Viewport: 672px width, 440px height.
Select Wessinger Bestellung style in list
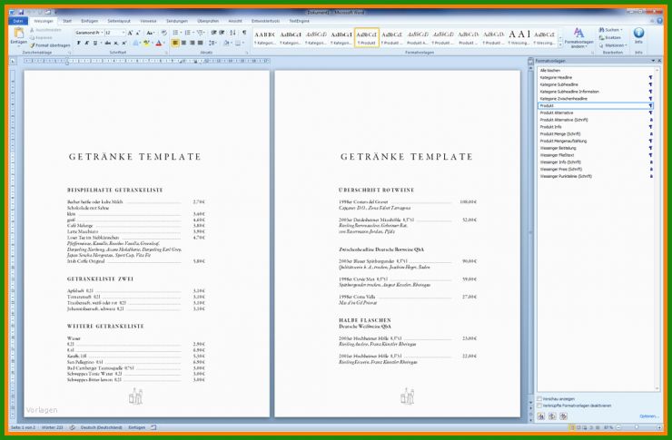click(596, 148)
